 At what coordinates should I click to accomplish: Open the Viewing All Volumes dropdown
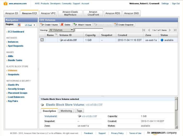pos(61,30)
